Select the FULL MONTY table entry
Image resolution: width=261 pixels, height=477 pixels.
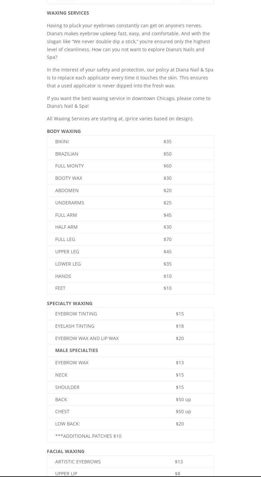[69, 166]
